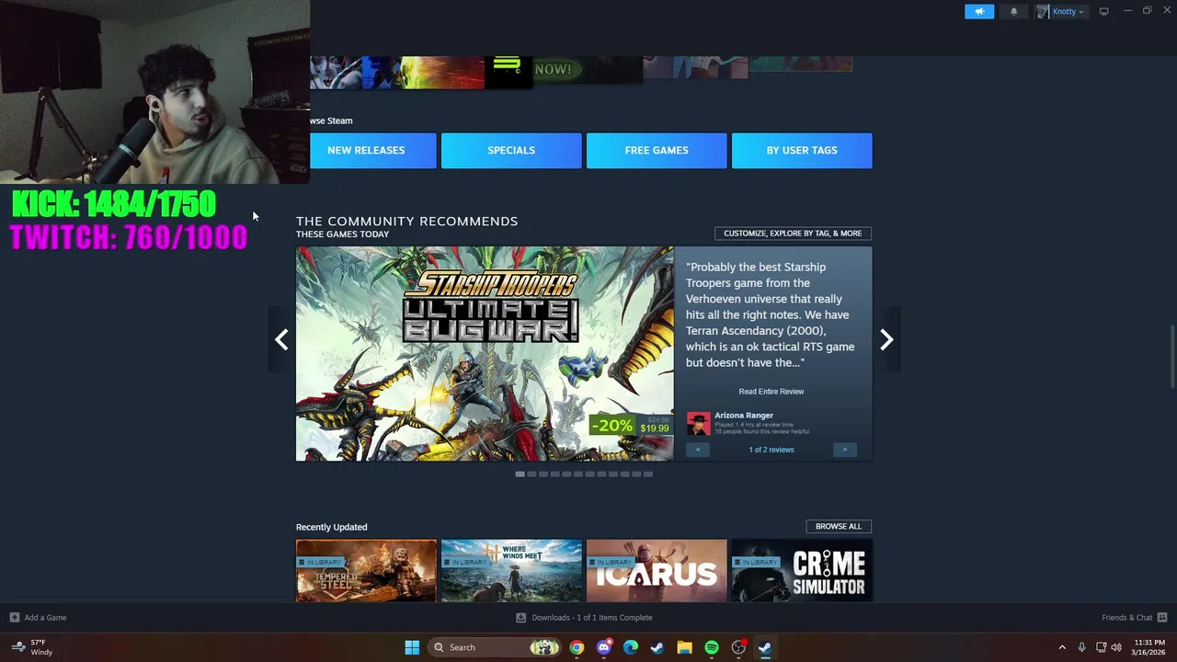Show next review with small right arrow
Screen dimensions: 1177x662
coord(845,450)
